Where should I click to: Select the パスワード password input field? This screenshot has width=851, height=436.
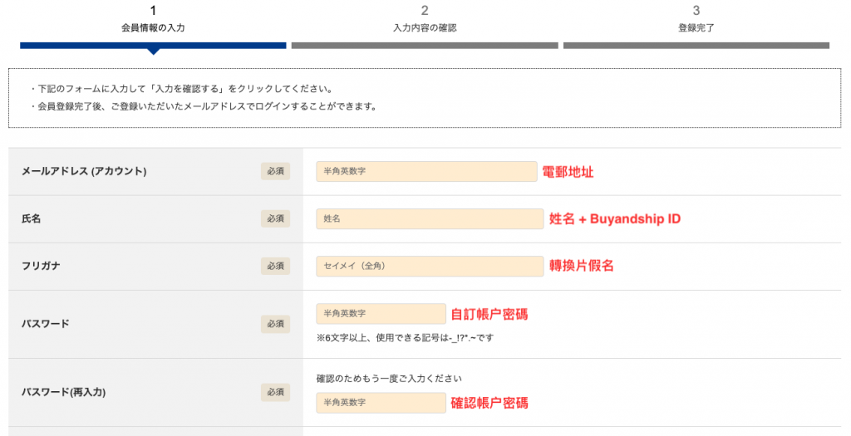tap(381, 313)
